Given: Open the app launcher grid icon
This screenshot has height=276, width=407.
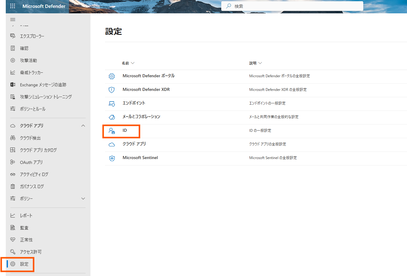Looking at the screenshot, I should tap(12, 6).
